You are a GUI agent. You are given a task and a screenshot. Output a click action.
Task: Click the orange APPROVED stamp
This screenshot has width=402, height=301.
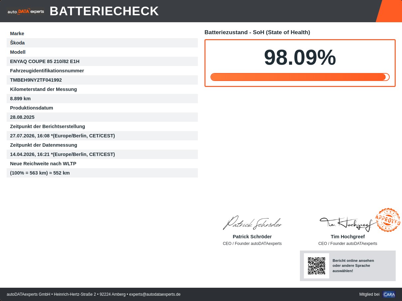[388, 220]
